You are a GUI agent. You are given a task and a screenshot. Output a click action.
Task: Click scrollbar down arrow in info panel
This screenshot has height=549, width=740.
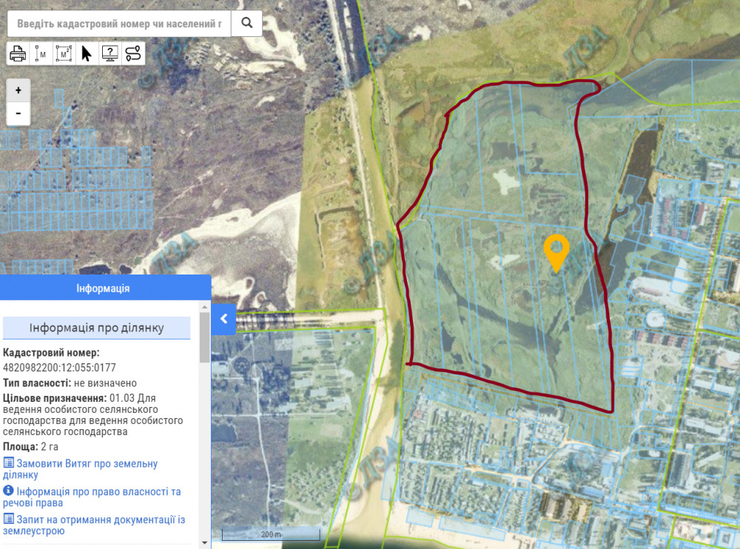[205, 542]
